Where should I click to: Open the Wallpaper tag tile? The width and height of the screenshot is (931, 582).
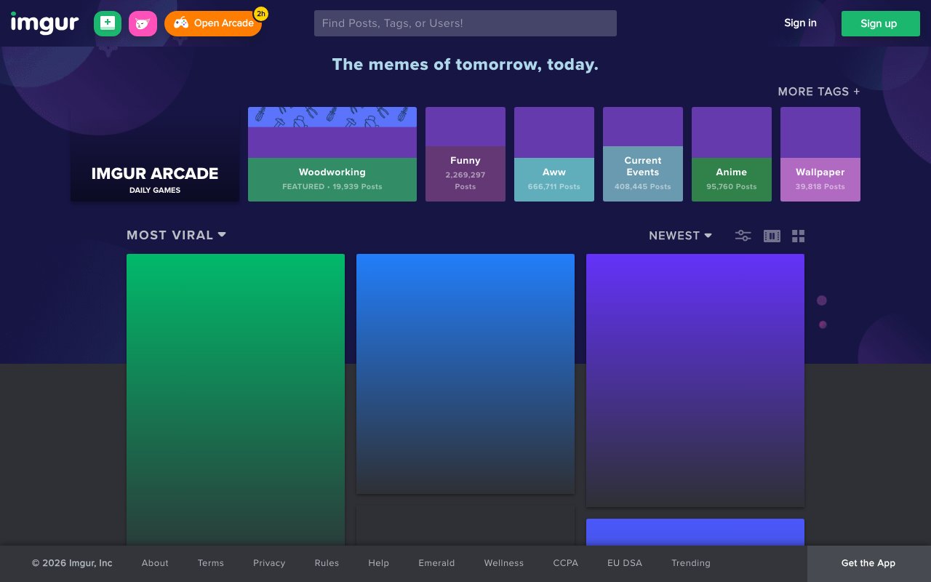coord(820,154)
